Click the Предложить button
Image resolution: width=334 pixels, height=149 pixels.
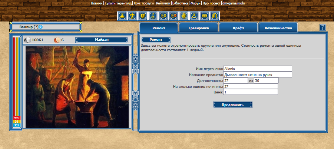232,105
